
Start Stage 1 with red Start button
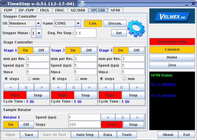15,95
